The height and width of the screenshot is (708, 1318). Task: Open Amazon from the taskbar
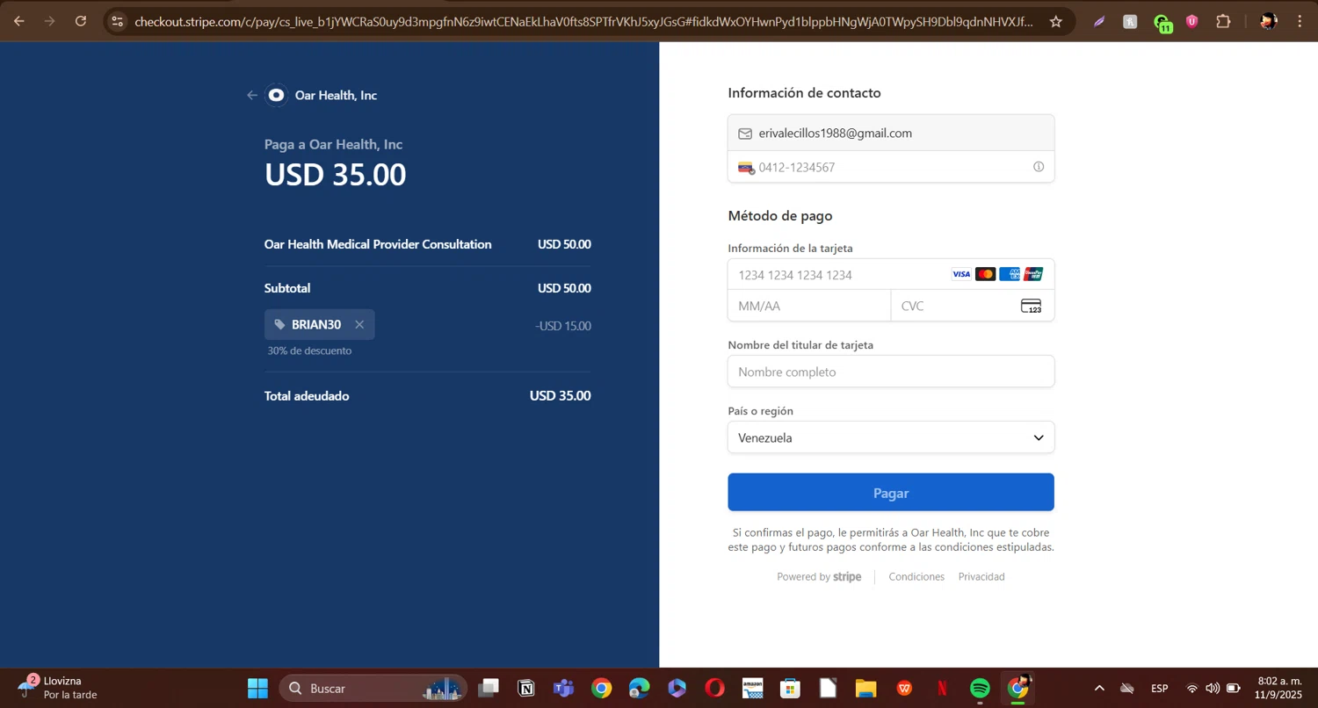[752, 688]
